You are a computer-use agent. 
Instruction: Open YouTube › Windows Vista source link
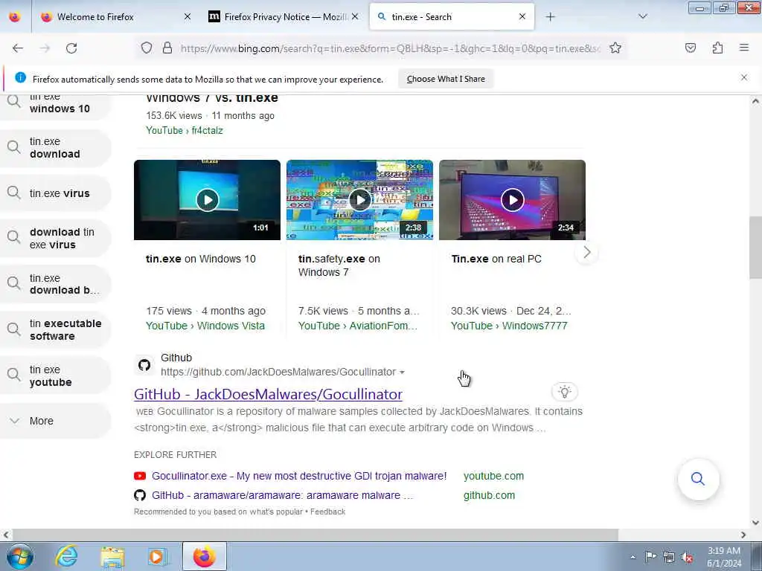point(205,326)
